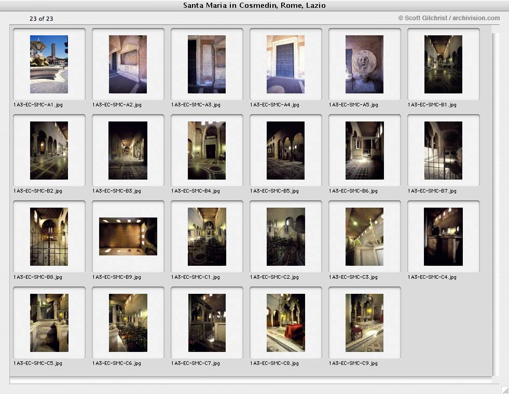Open the red altar thumbnail 1A3-EC-SMC-C8.jpg
This screenshot has width=509, height=394.
tap(286, 323)
